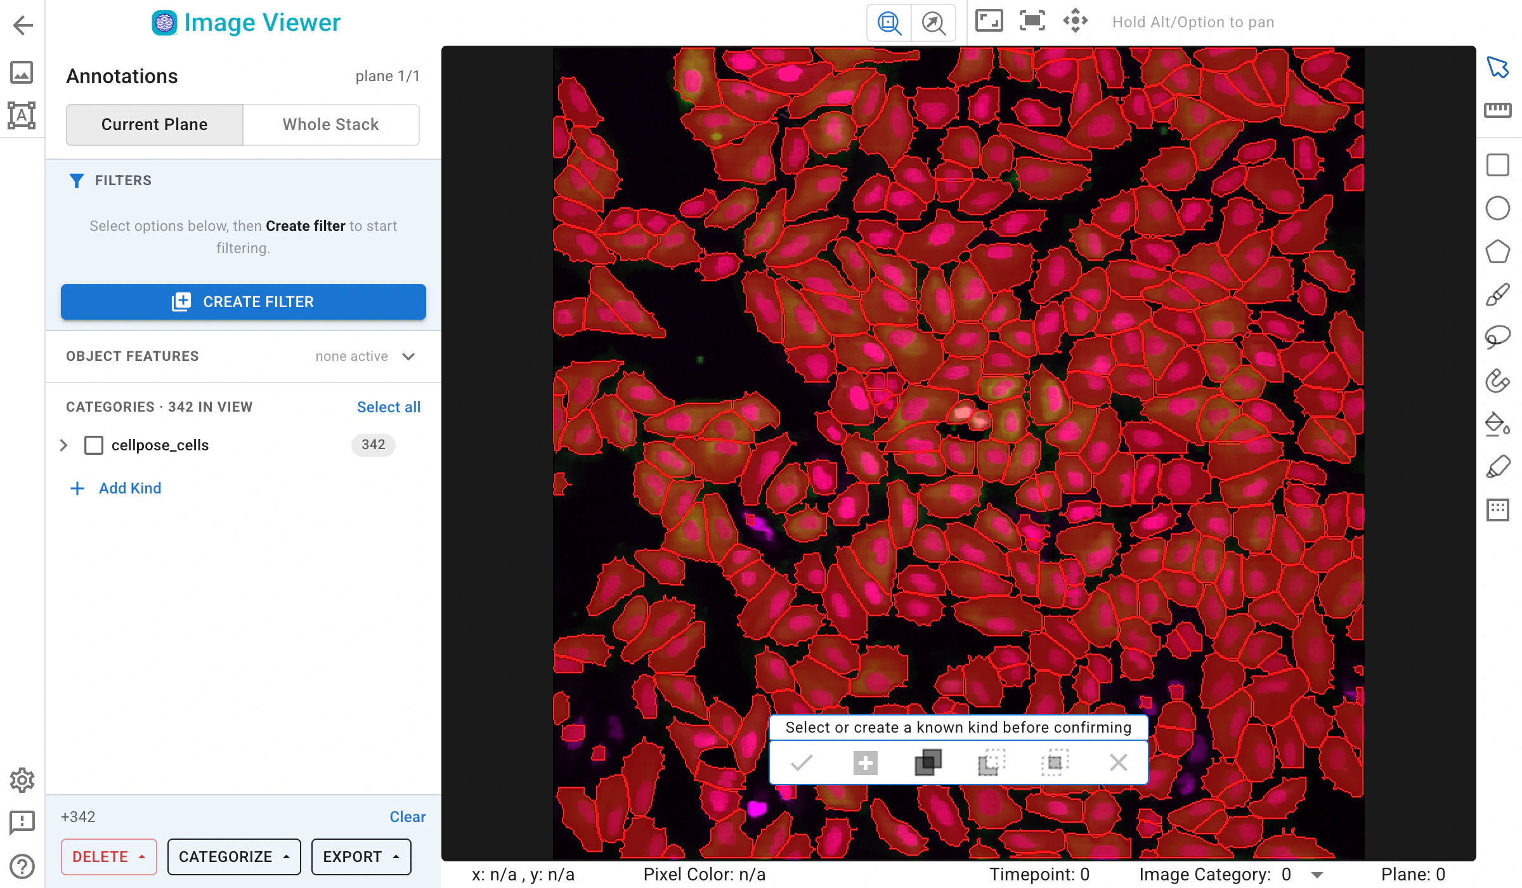
Task: Click the cancel X icon in toolbar
Action: pyautogui.click(x=1118, y=762)
